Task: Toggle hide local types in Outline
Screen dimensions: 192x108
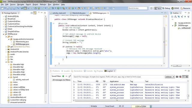Action: (x=188, y=16)
